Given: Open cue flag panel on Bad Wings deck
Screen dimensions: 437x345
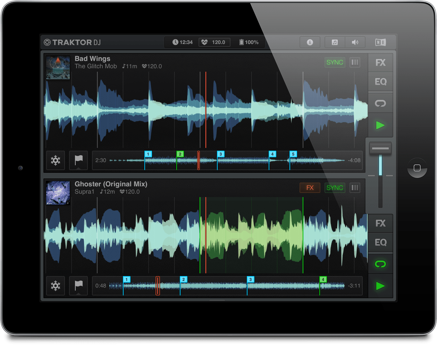Looking at the screenshot, I should tap(78, 160).
